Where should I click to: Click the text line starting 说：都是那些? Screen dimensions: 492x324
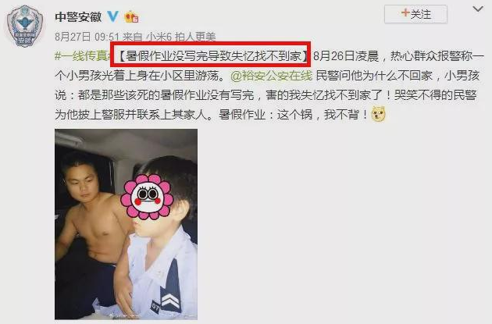coord(266,95)
